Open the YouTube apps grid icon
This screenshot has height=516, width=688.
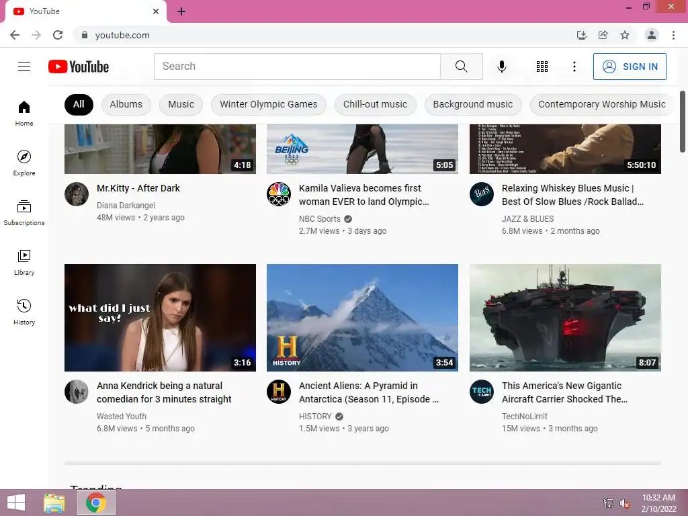(x=542, y=67)
